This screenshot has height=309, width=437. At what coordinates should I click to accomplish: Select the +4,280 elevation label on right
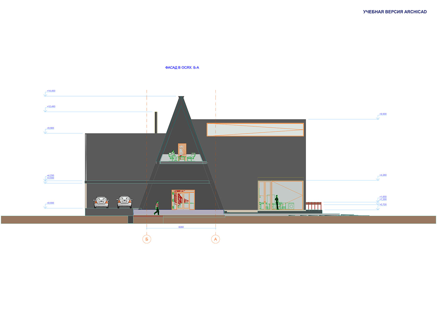[383, 175]
